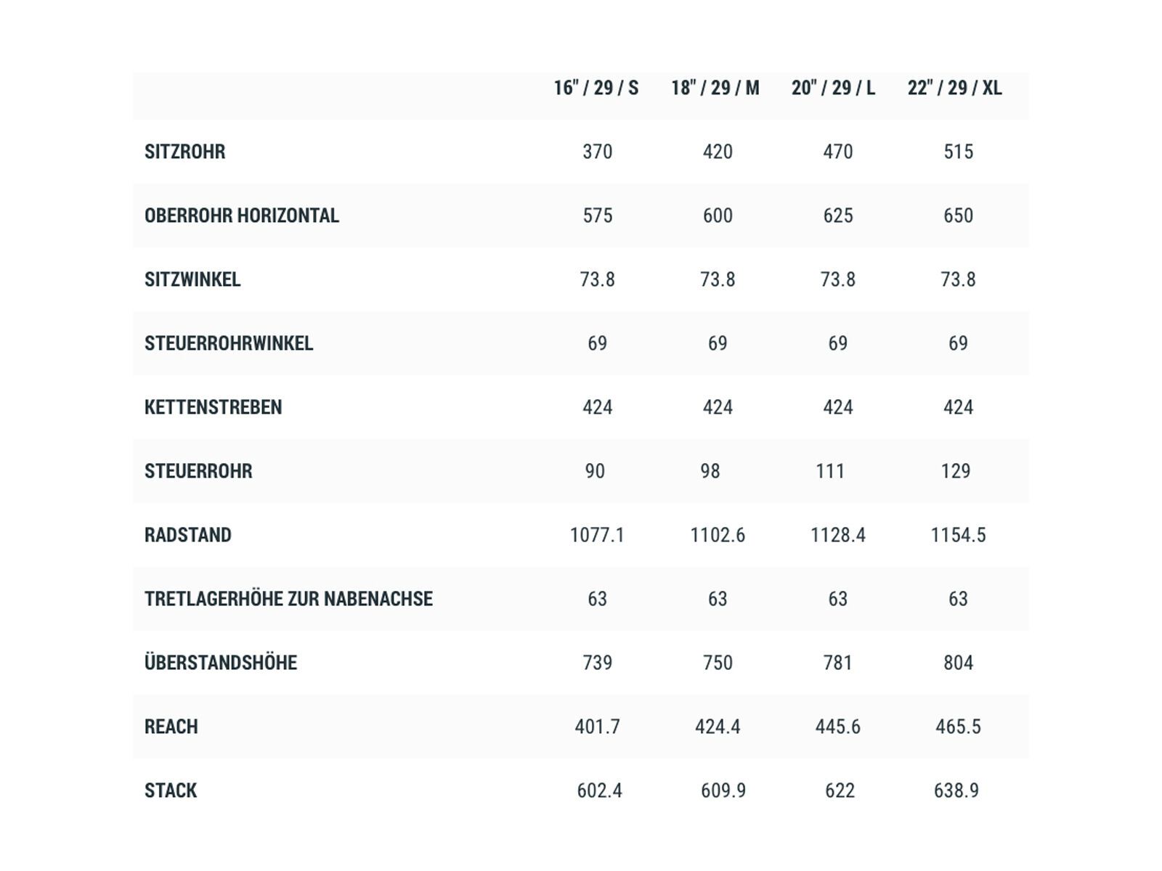The height and width of the screenshot is (871, 1162).
Task: Select the Überstandshöhe value 804
Action: click(958, 663)
